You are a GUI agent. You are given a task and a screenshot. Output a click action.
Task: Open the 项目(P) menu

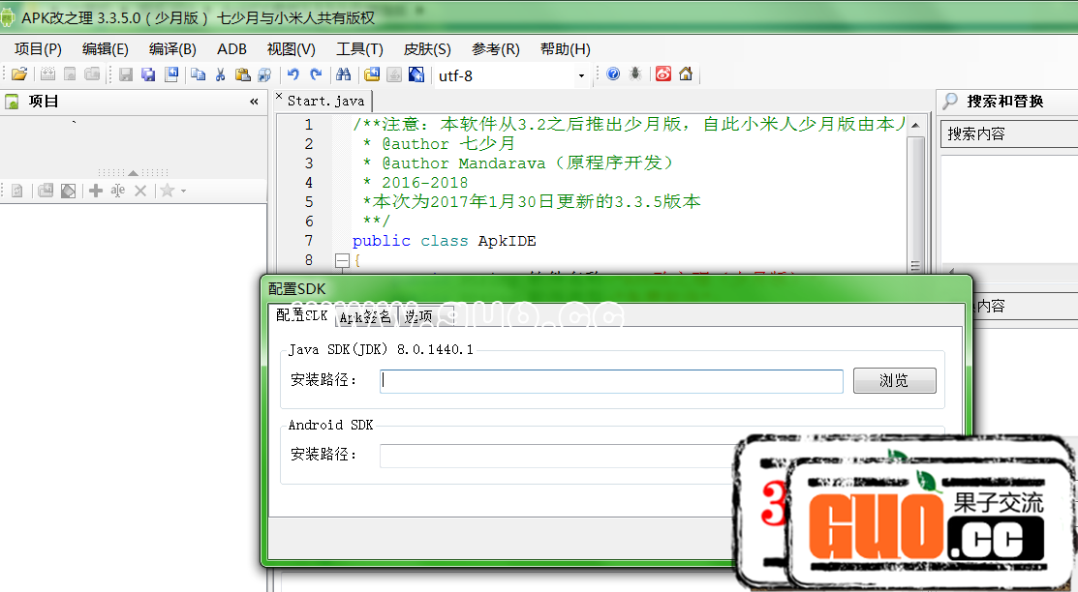coord(38,48)
